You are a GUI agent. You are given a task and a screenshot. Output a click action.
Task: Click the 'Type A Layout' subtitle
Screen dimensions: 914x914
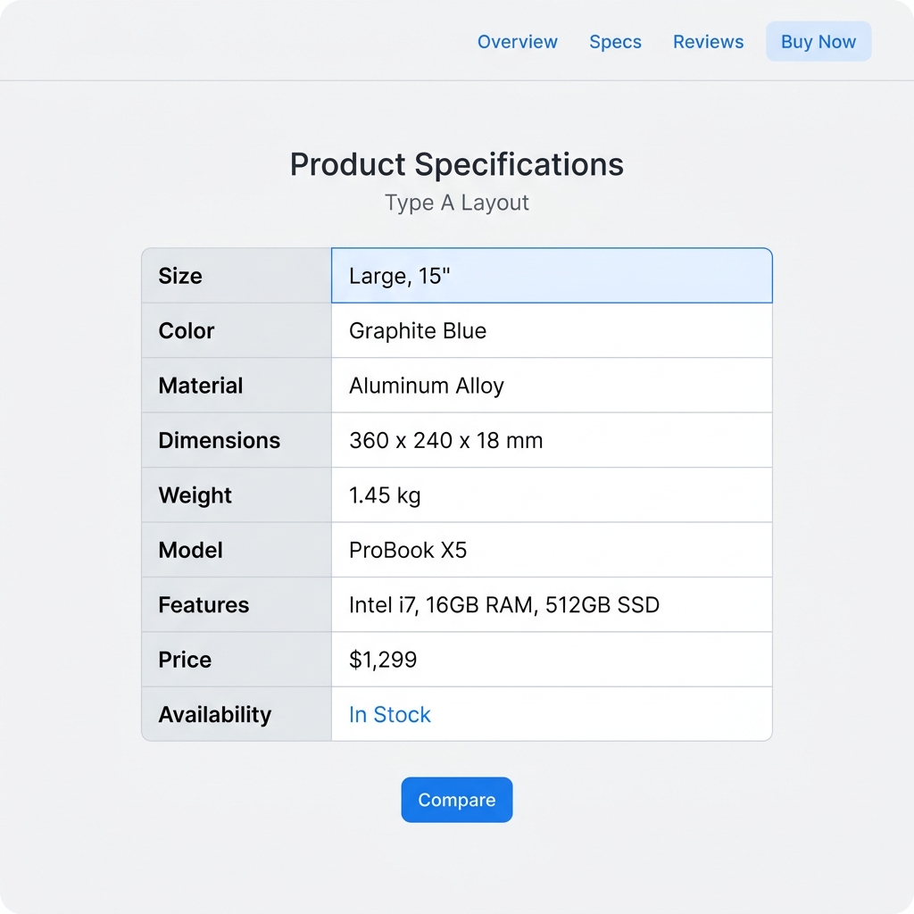click(x=457, y=203)
